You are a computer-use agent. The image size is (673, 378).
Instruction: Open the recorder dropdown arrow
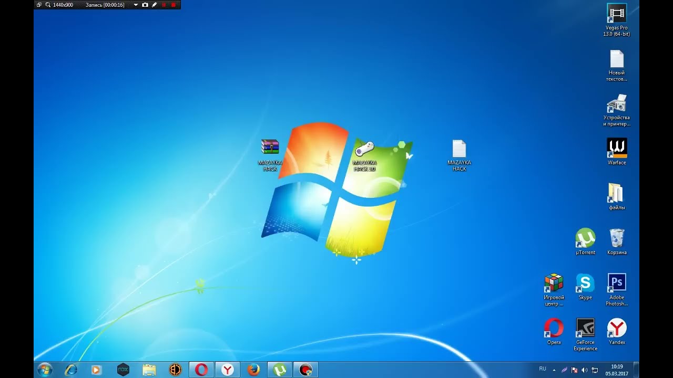(x=136, y=5)
